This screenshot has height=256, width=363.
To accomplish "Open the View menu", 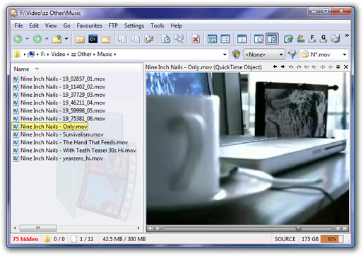I will tap(51, 25).
